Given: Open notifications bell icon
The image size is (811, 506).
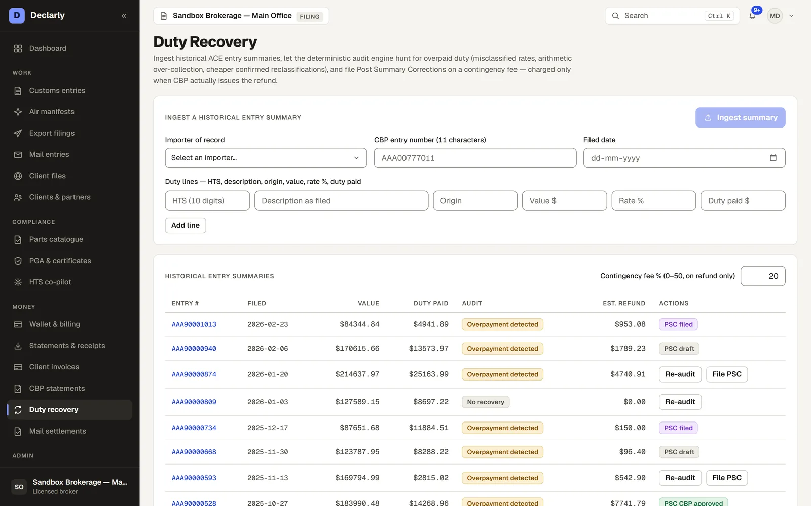Looking at the screenshot, I should click(752, 16).
